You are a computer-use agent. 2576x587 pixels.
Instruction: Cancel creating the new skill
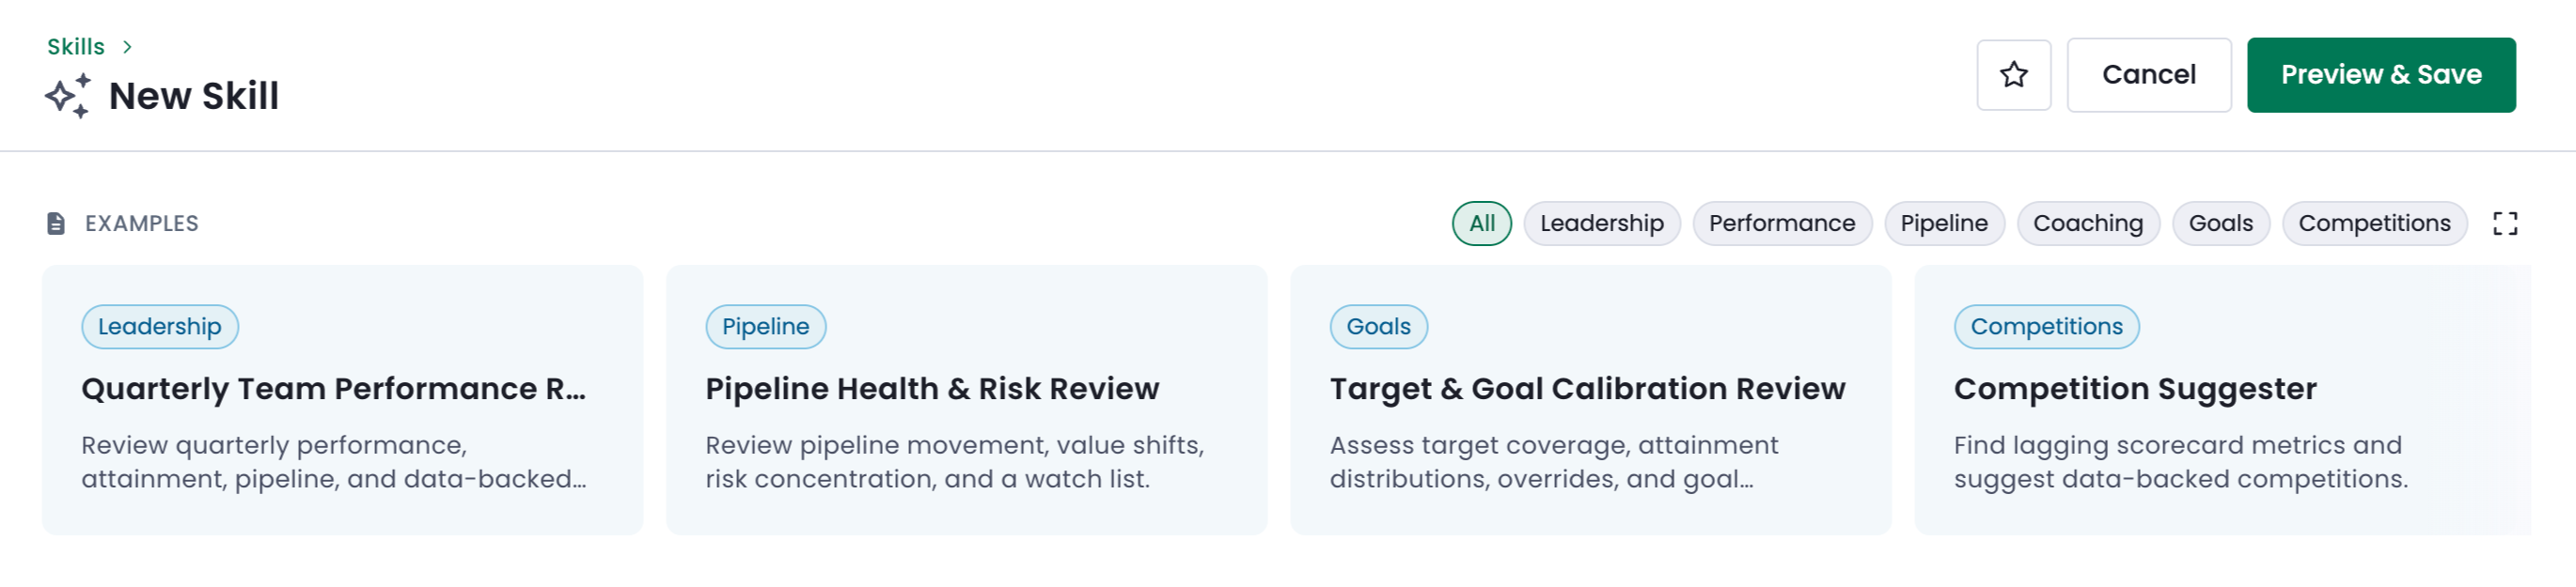2148,75
